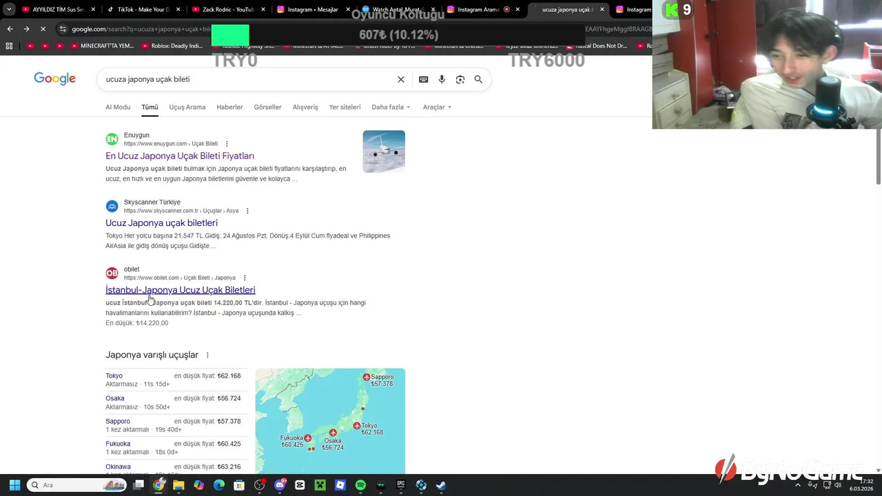The image size is (882, 496).
Task: Click the Skyscanner site favicon
Action: coord(112,206)
